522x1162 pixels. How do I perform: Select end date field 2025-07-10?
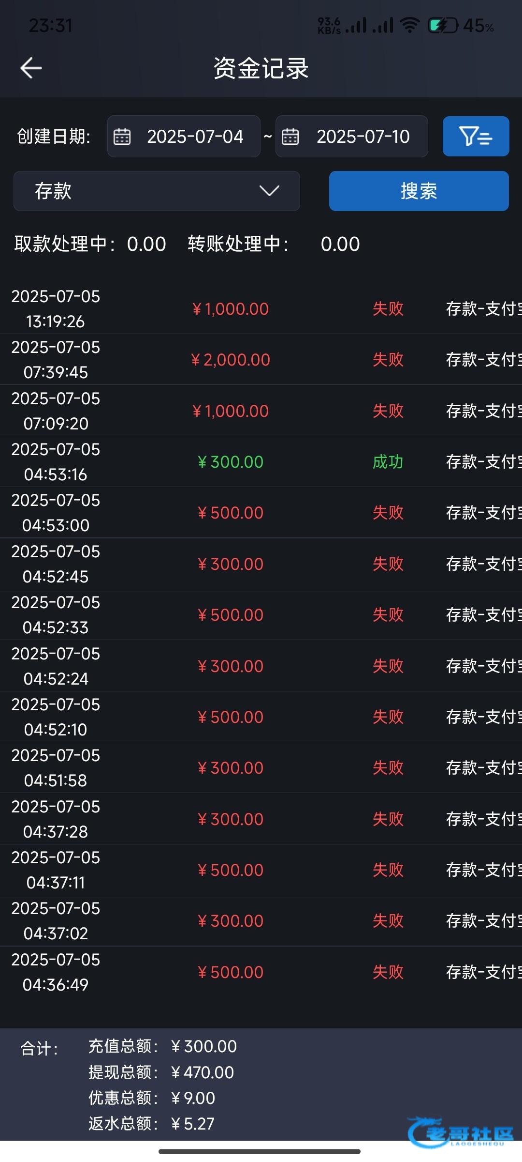(362, 137)
